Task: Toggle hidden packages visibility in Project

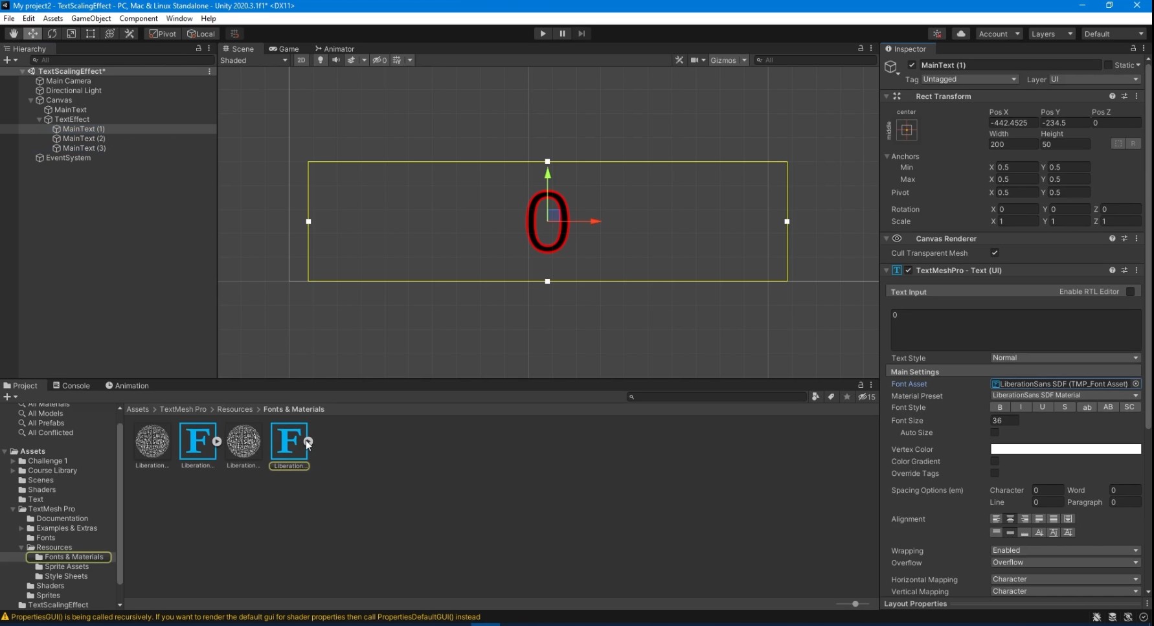Action: (867, 397)
